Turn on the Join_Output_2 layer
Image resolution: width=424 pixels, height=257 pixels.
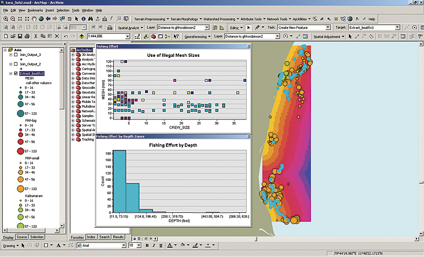point(16,64)
